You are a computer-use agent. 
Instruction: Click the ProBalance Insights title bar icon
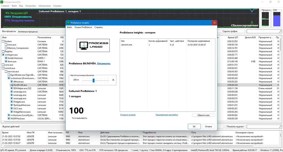(68, 23)
